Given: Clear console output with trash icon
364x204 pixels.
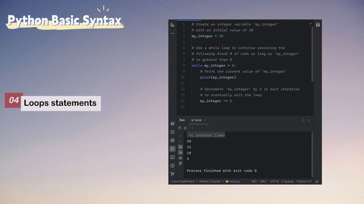Looking at the screenshot, I should (180, 164).
